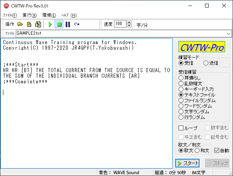Toggle the 自動 checkbox
This screenshot has width=233, height=176.
pos(221,151)
